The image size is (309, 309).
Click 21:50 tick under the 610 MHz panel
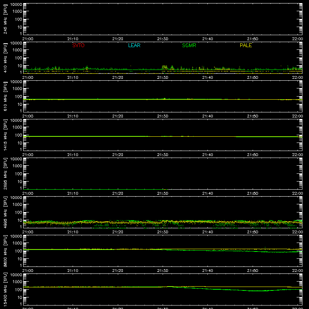click(253, 116)
